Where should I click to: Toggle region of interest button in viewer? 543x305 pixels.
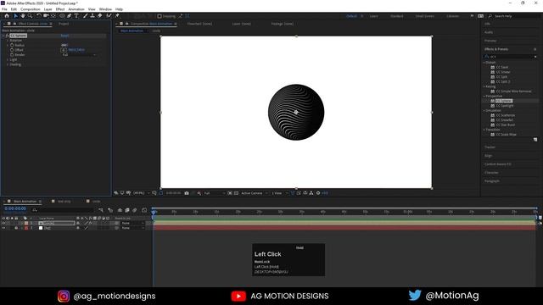click(x=230, y=193)
